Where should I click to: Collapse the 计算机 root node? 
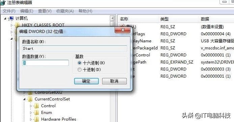point(5,18)
